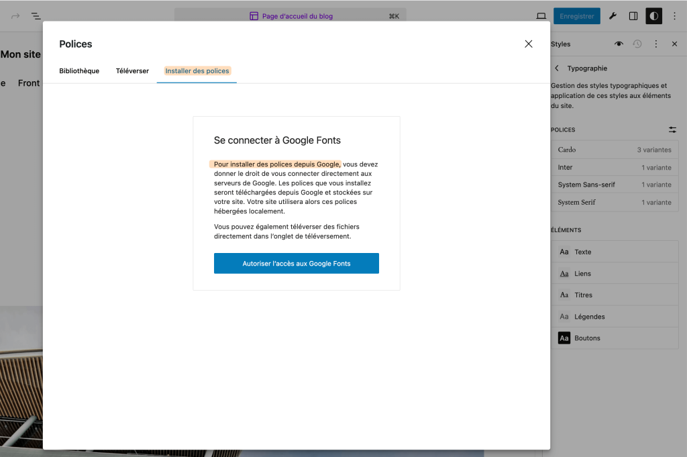Click the redo arrow icon
Image resolution: width=687 pixels, height=457 pixels.
(15, 16)
